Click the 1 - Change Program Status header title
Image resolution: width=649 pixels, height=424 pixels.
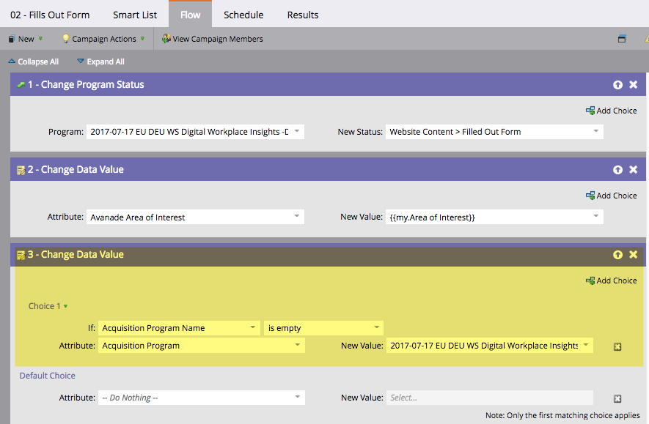[86, 85]
